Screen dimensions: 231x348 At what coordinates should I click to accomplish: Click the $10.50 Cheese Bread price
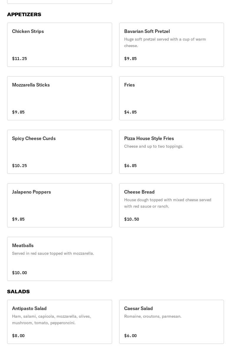[x=132, y=219]
